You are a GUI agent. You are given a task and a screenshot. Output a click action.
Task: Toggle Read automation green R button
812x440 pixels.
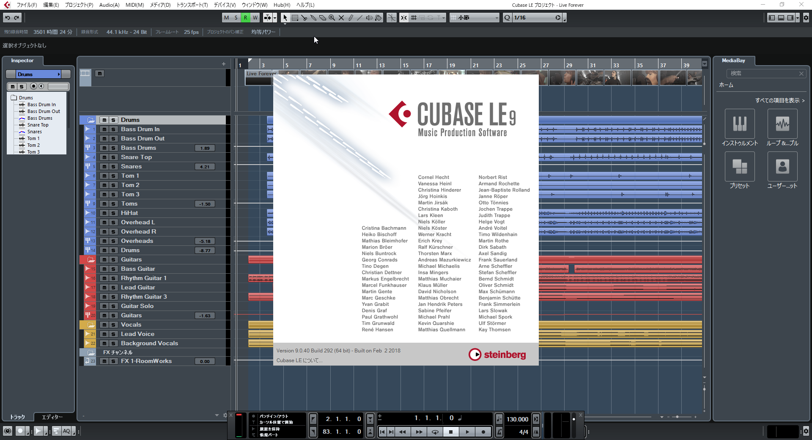pyautogui.click(x=245, y=18)
